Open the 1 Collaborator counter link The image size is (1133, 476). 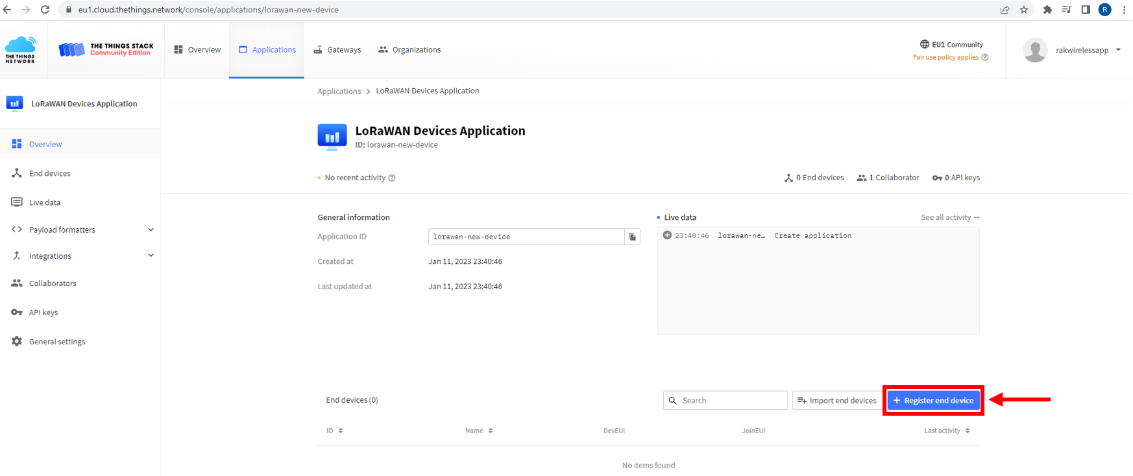tap(888, 178)
